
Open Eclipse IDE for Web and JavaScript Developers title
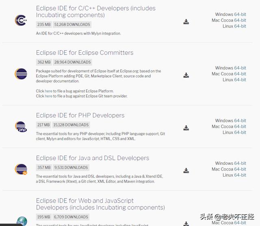tap(100, 204)
